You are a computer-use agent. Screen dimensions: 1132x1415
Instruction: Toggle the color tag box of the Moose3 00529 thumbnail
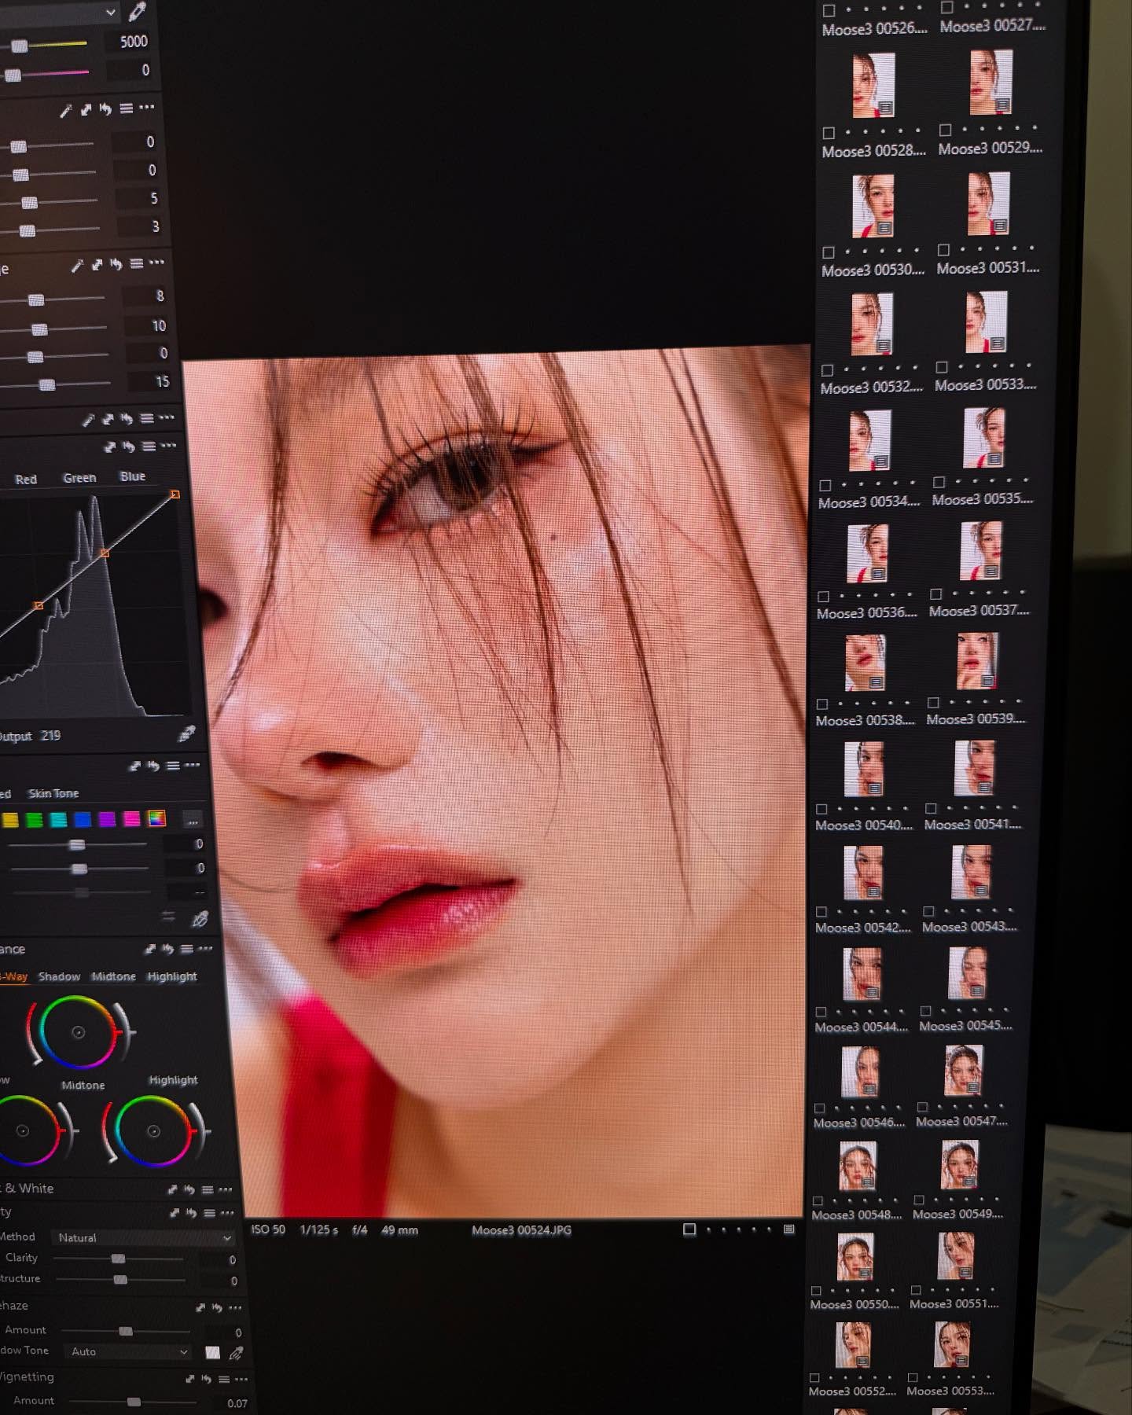tap(945, 130)
